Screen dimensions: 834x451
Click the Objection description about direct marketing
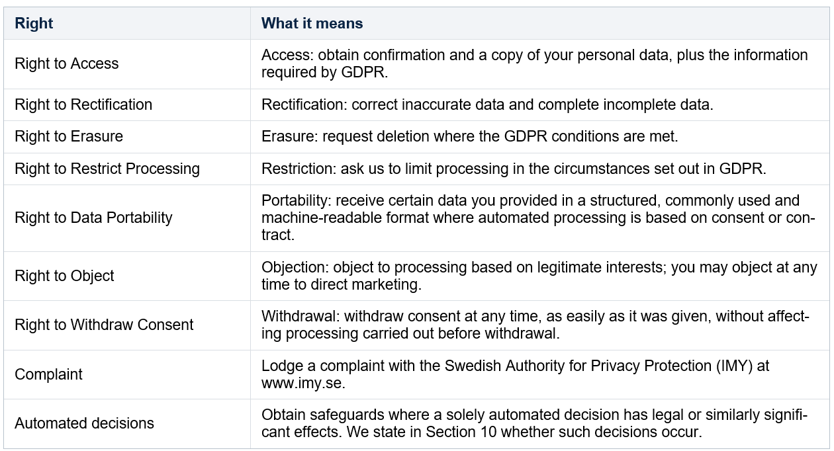(x=539, y=276)
